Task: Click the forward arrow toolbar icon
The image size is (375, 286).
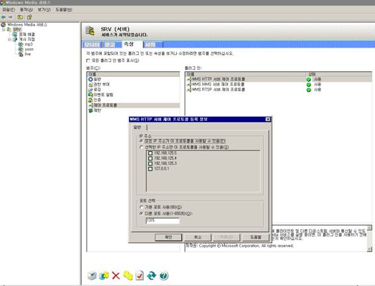Action: (10, 17)
